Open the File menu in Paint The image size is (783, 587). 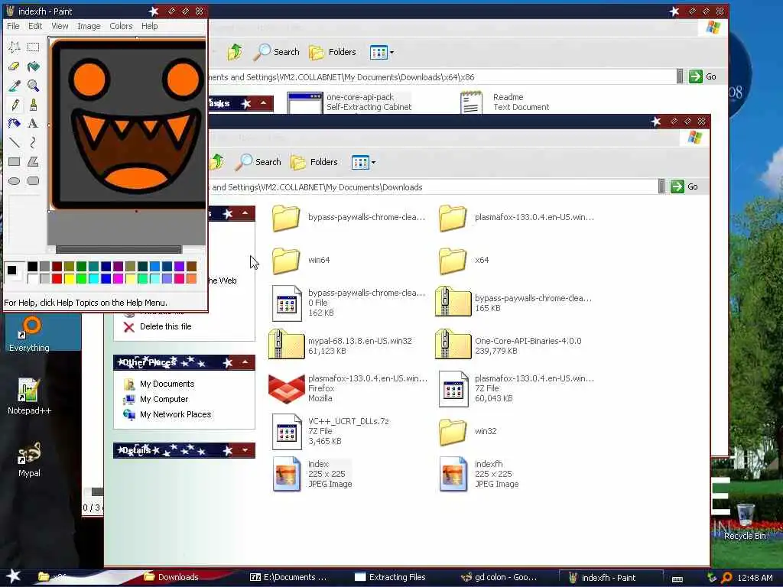(x=13, y=26)
